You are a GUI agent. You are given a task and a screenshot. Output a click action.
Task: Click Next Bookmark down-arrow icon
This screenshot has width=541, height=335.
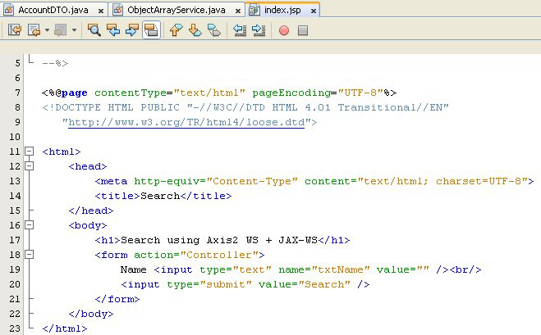click(x=195, y=30)
